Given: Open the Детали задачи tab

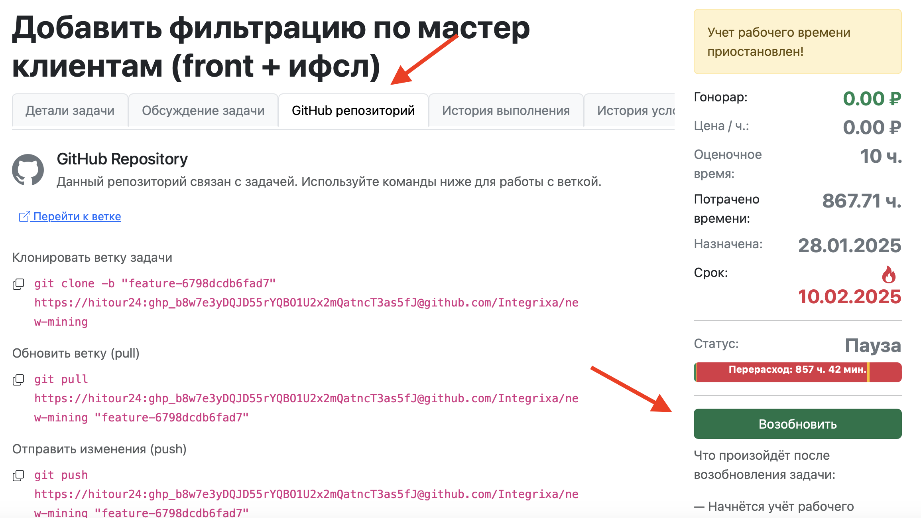Looking at the screenshot, I should [70, 111].
